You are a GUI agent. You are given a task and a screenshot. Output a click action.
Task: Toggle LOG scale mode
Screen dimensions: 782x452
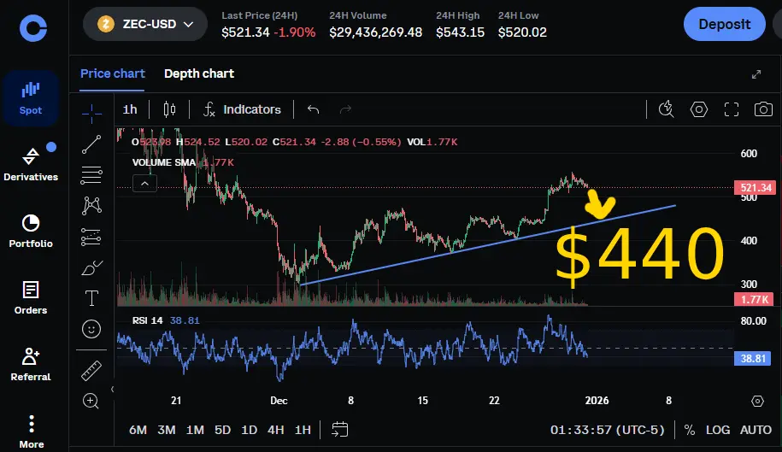point(718,430)
